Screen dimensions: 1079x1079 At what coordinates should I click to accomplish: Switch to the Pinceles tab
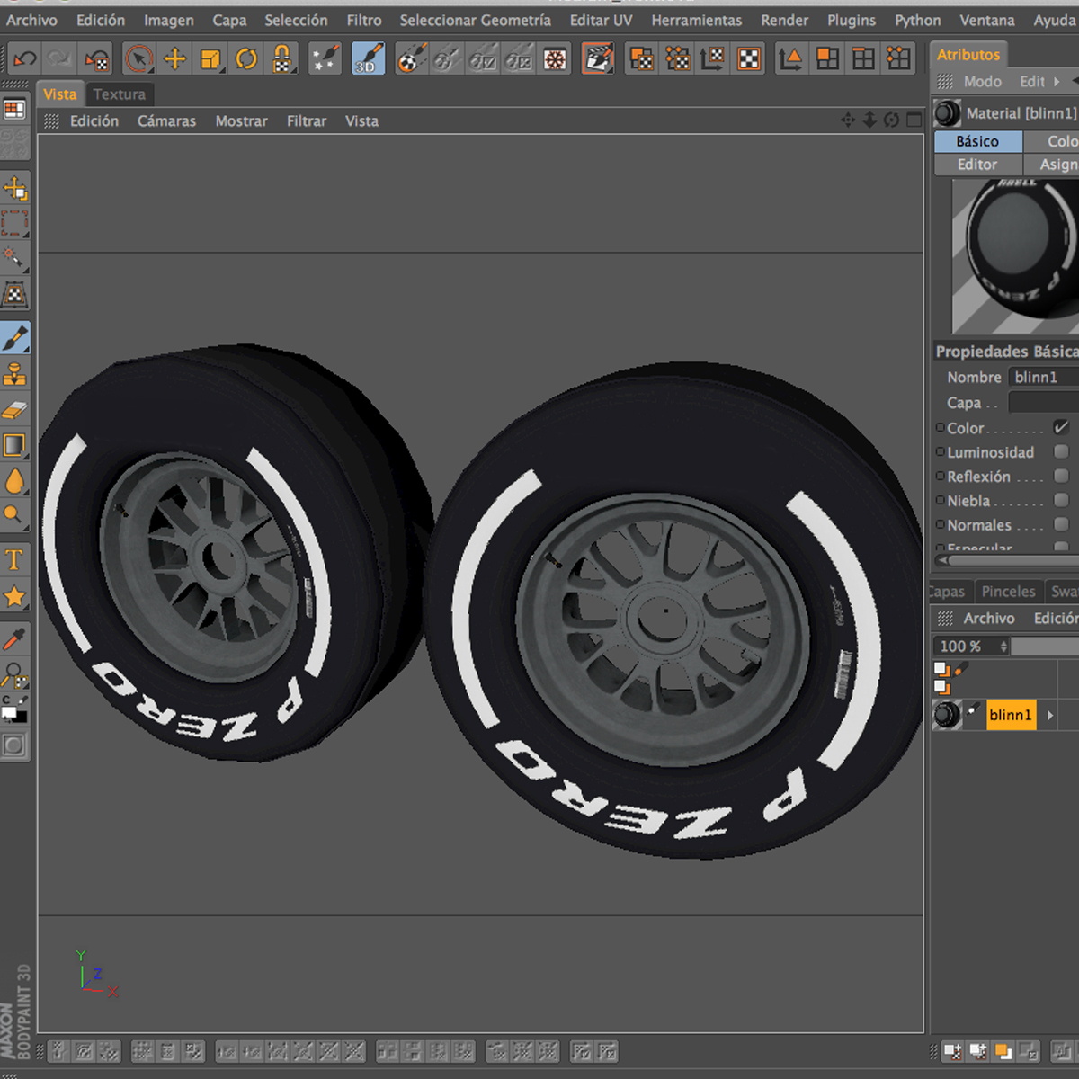click(x=1008, y=592)
